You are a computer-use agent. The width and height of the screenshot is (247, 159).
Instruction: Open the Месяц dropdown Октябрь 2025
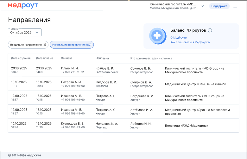coord(25,32)
